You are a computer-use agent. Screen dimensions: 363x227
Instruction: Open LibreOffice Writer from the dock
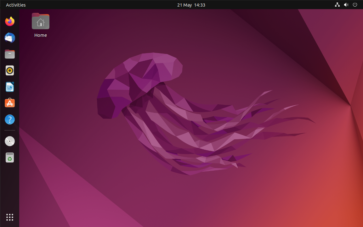pos(10,87)
